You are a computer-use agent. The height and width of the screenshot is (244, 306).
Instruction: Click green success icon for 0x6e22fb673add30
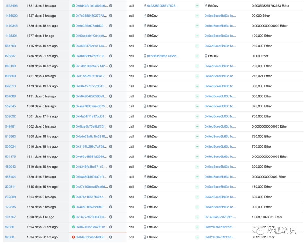pos(73,26)
